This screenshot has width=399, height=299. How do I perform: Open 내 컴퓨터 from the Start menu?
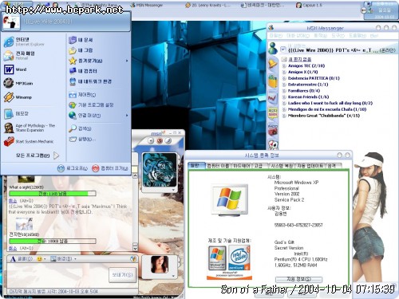tap(83, 71)
